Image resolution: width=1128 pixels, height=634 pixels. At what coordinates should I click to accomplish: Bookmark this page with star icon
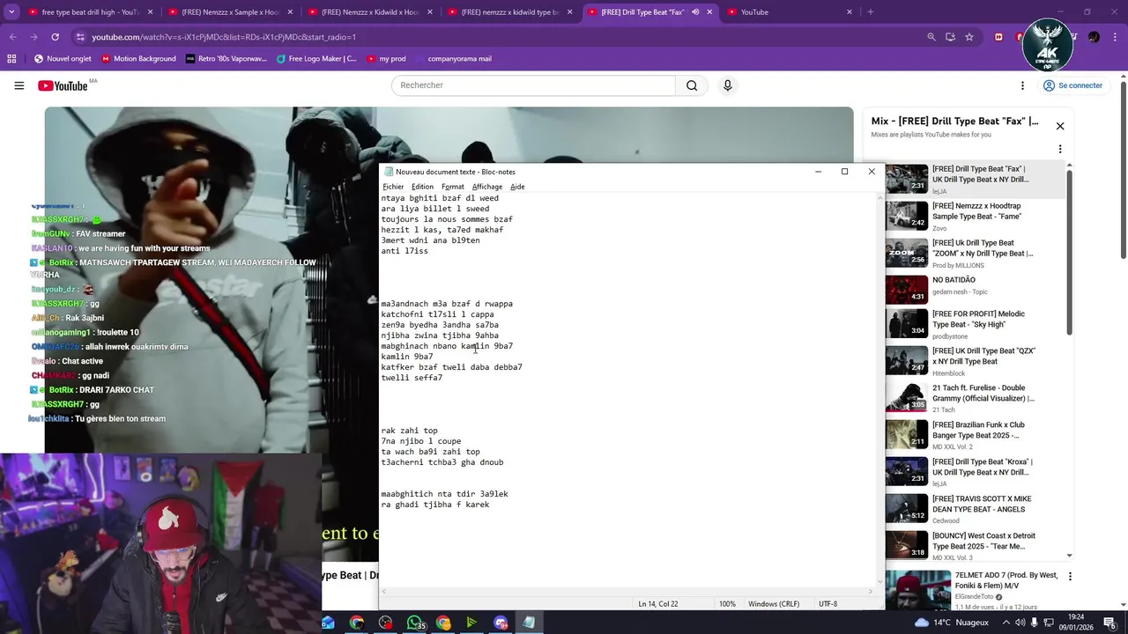[x=969, y=37]
